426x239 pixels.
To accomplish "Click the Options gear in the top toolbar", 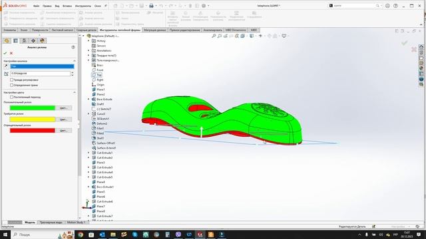I will (204, 6).
